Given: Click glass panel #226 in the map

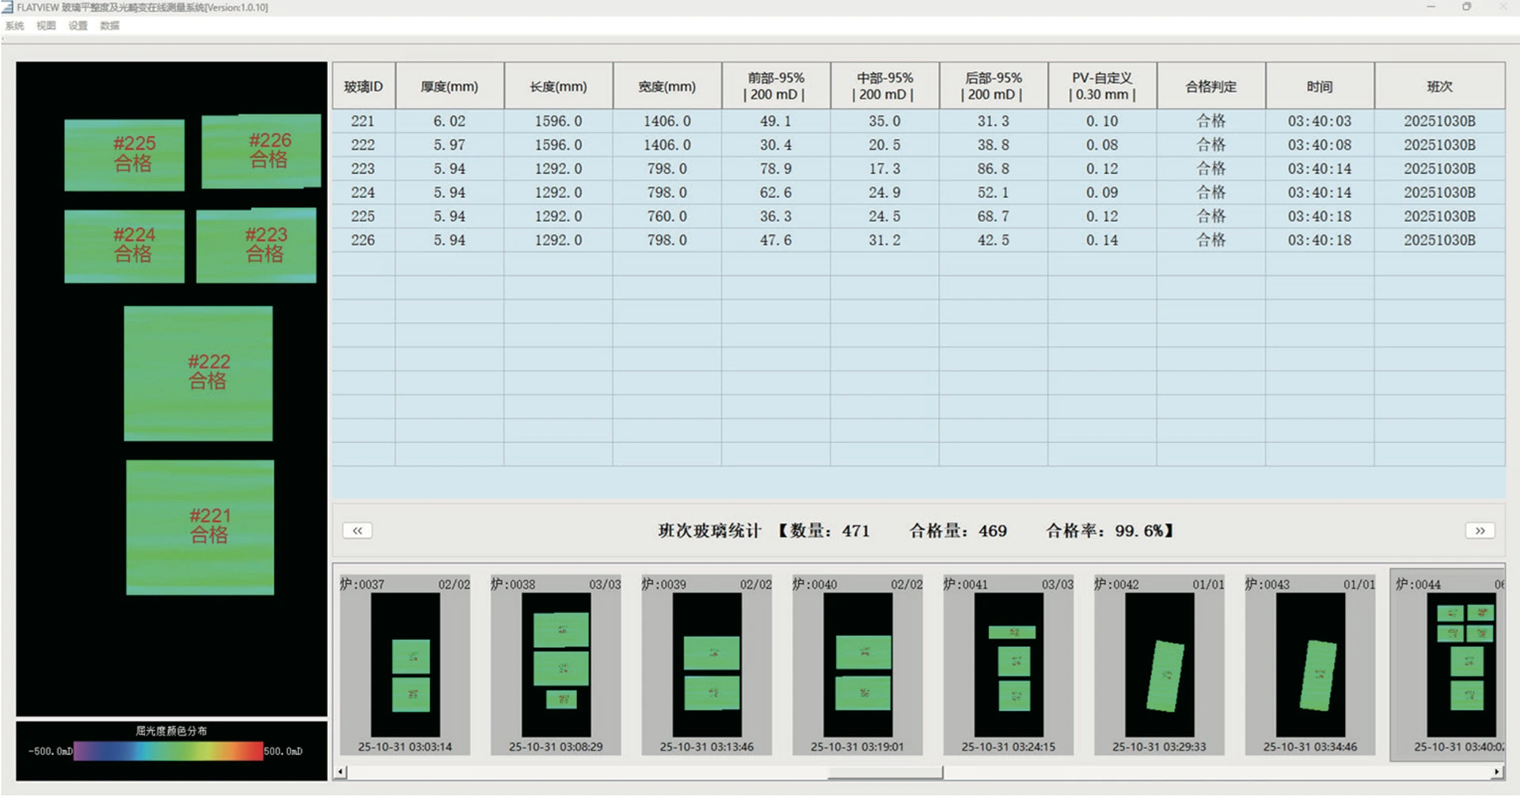Looking at the screenshot, I should [x=261, y=151].
